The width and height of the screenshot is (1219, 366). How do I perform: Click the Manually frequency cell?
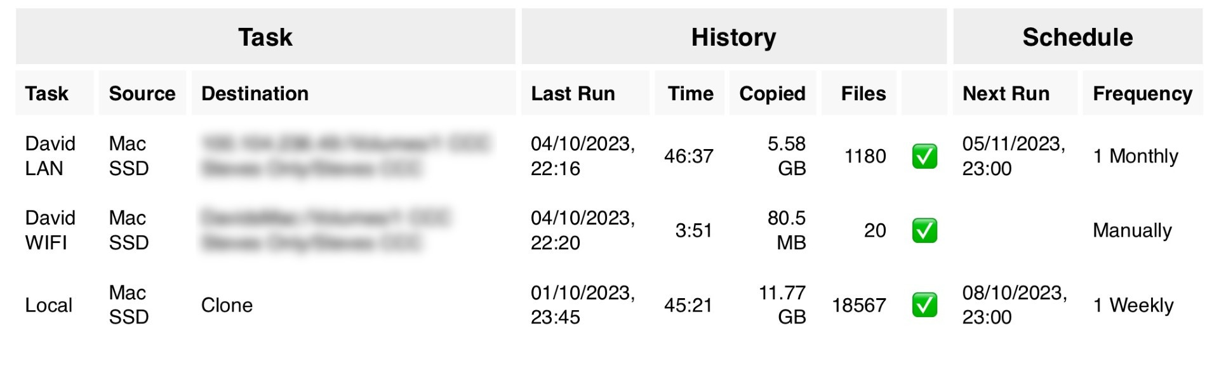pos(1132,230)
